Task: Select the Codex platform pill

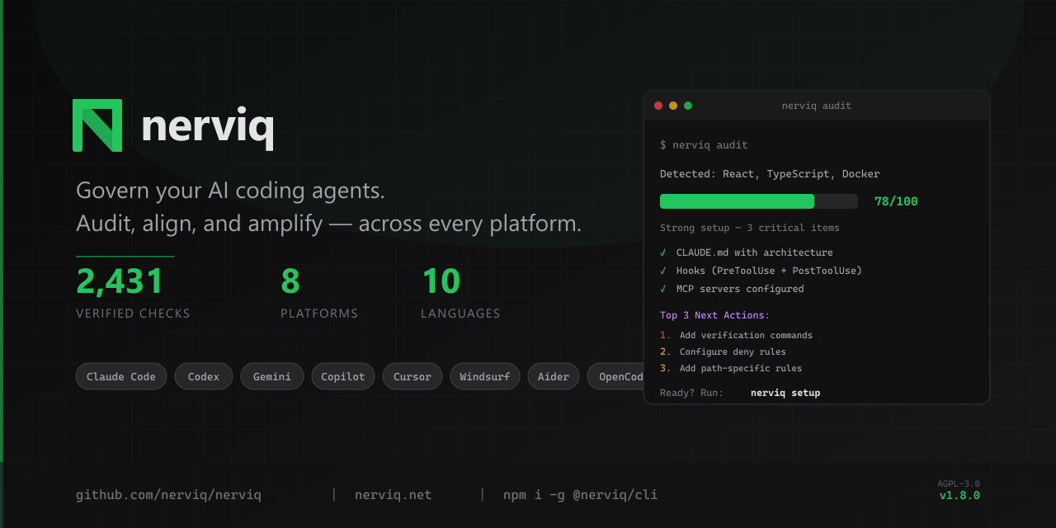Action: [x=204, y=376]
